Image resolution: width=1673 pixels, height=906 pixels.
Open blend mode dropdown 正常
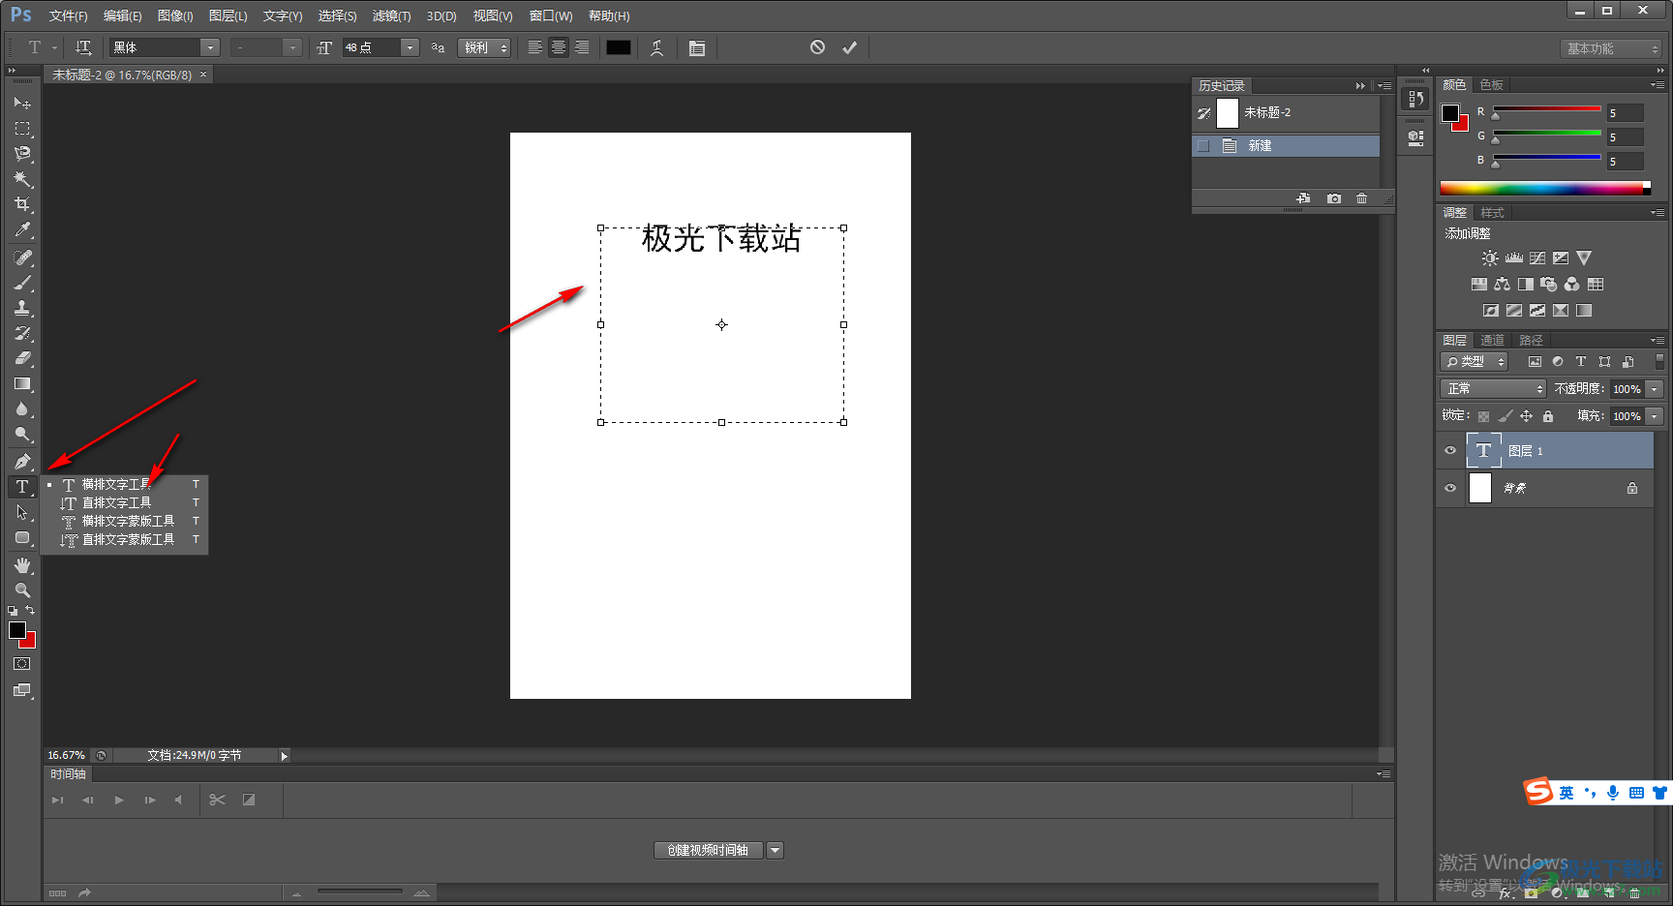(x=1493, y=388)
